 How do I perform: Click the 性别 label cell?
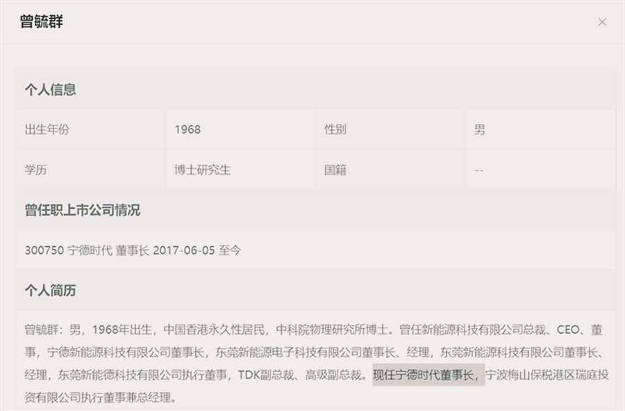[390, 129]
